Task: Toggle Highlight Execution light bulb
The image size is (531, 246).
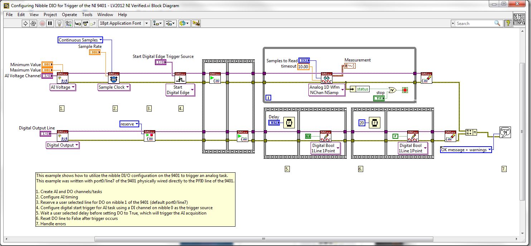Action: tap(59, 23)
